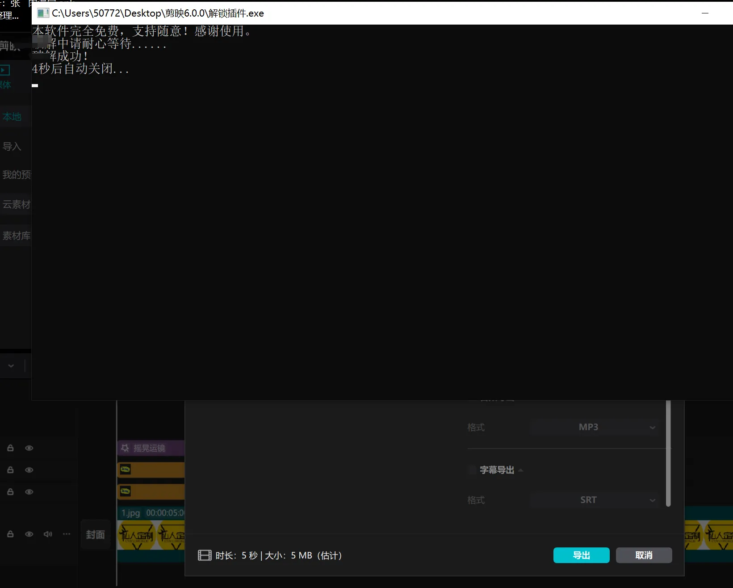Select the 本地 tab in the sidebar

click(13, 117)
